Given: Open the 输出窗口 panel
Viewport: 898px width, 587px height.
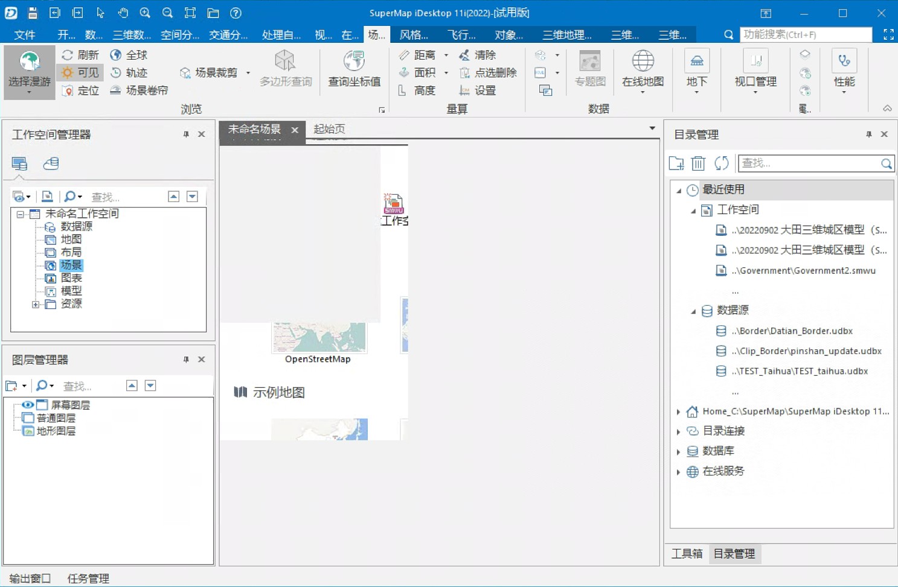Looking at the screenshot, I should coord(30,579).
